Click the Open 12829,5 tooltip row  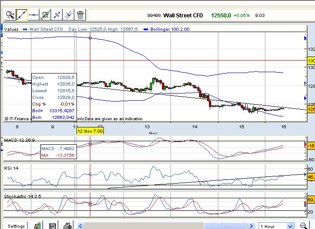(x=53, y=78)
